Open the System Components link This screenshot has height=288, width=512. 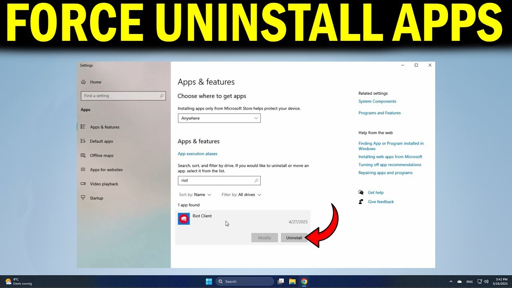[377, 102]
